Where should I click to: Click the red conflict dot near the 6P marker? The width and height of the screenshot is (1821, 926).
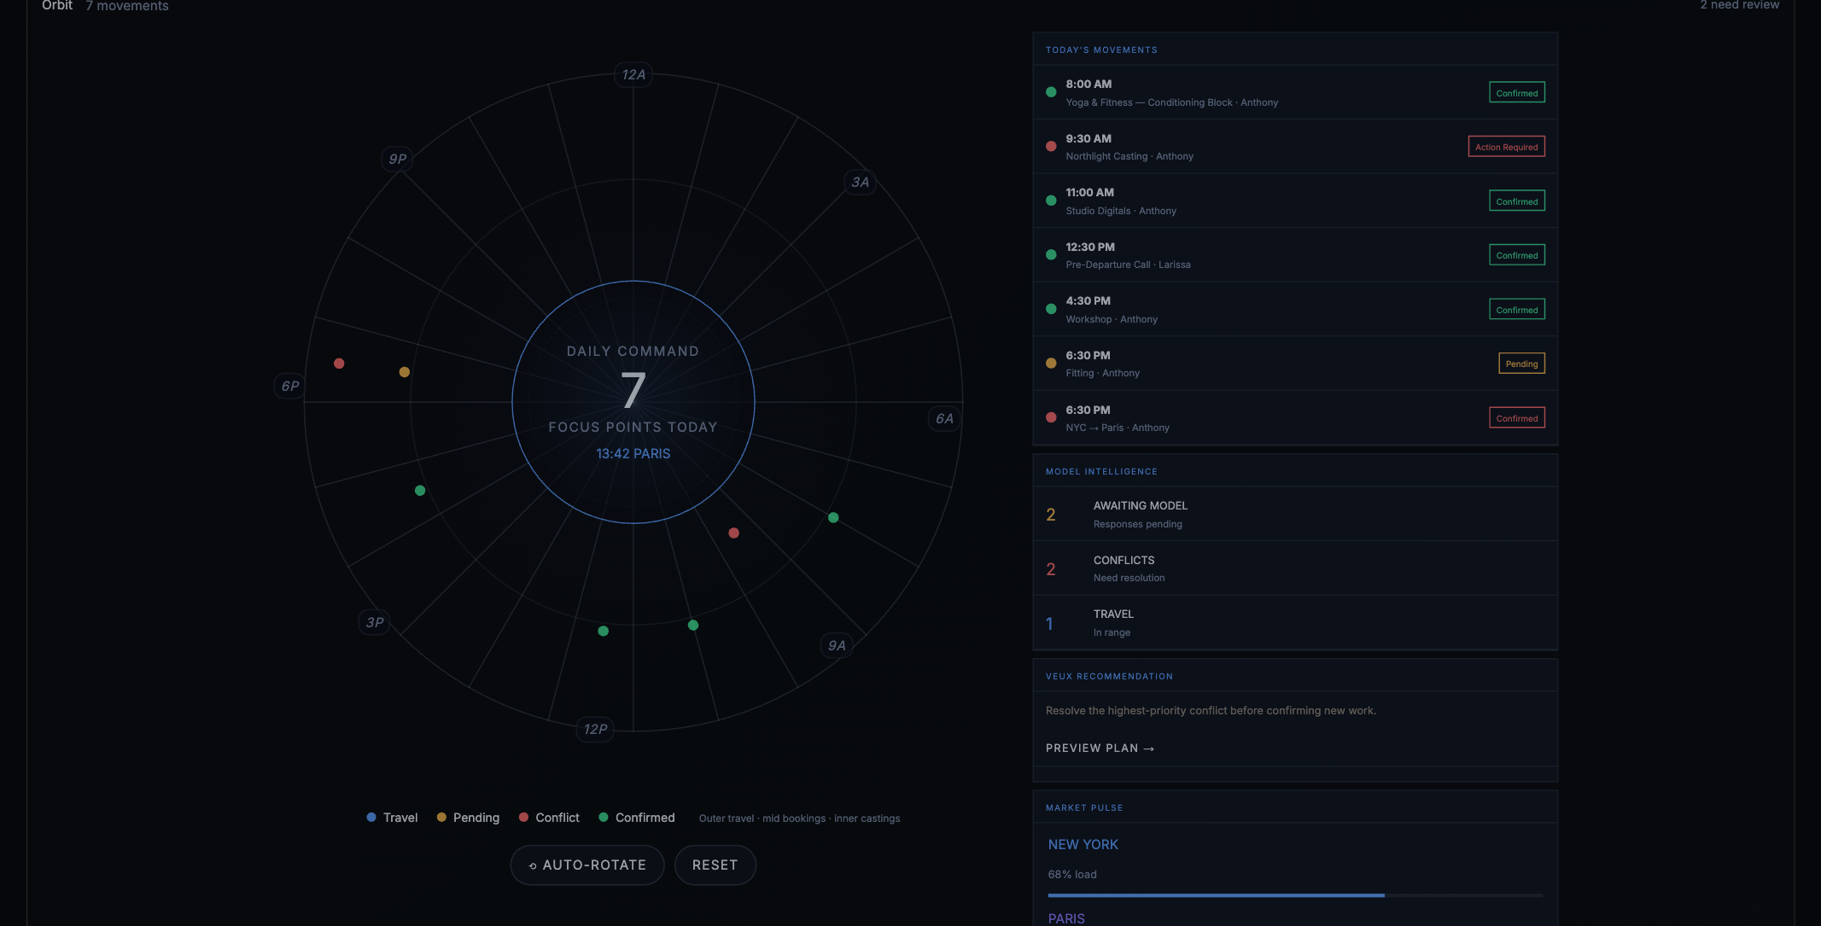[339, 364]
